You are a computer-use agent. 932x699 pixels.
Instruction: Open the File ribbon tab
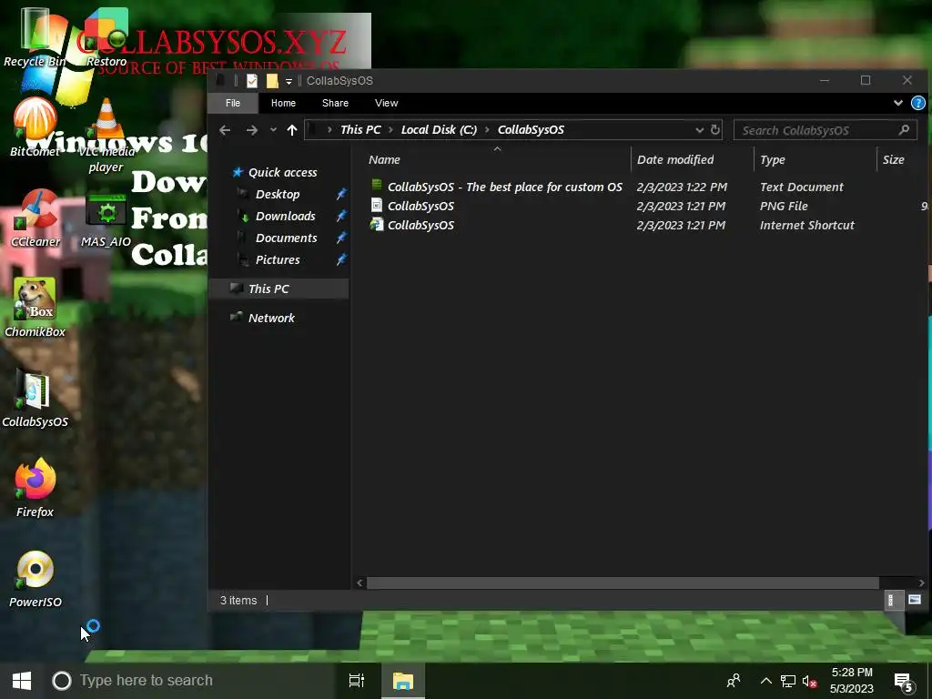[x=233, y=104]
